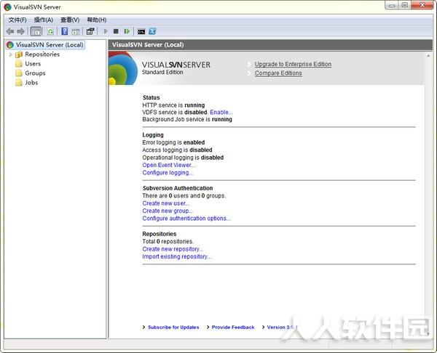Click 'HTTP service is running' status text

pos(173,105)
